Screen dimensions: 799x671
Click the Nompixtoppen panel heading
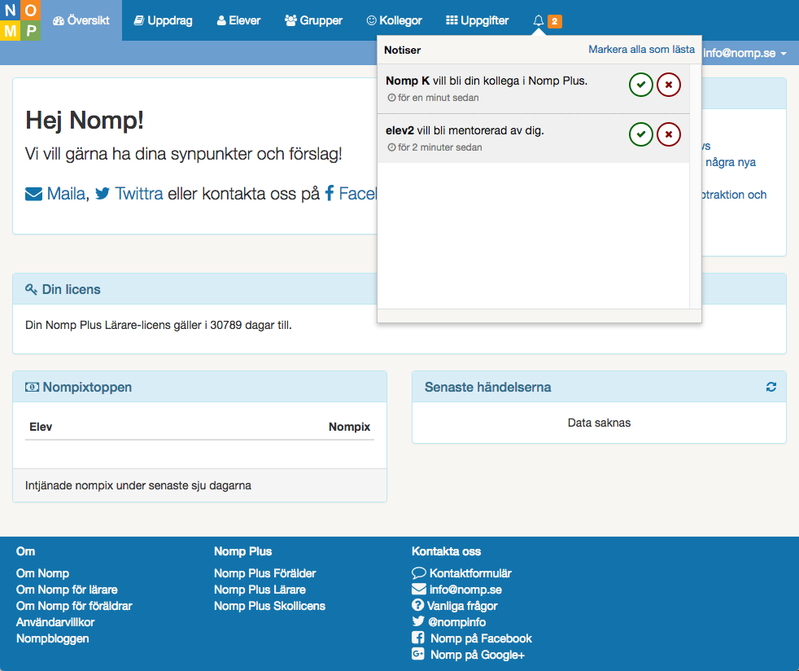(x=78, y=387)
